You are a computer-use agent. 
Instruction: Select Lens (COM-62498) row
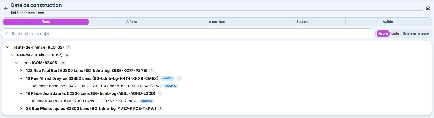click(40, 63)
